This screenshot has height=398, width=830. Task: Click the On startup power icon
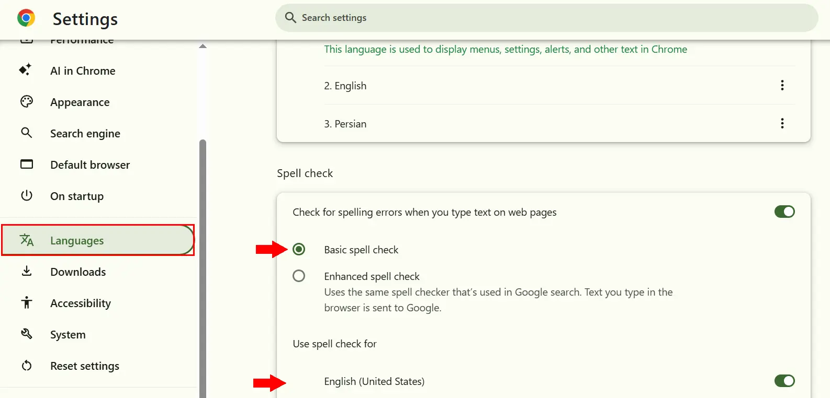(x=27, y=195)
